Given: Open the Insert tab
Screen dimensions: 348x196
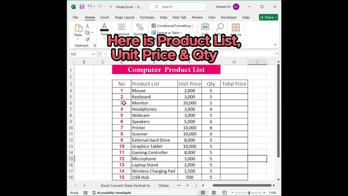Looking at the screenshot, I should point(104,17).
